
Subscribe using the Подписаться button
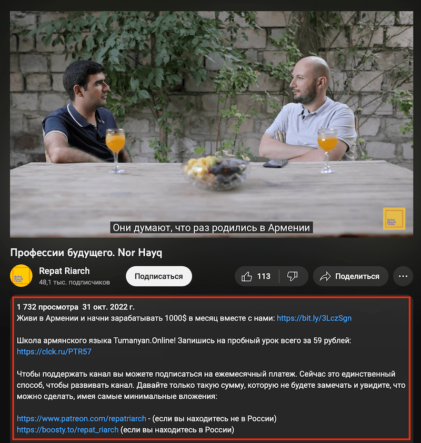point(159,276)
